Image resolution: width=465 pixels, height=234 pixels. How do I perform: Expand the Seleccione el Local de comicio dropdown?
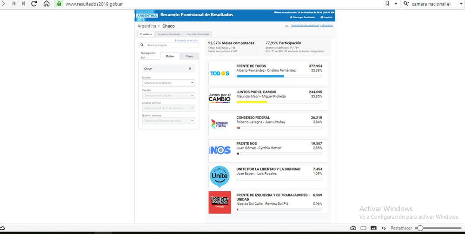[x=169, y=108]
